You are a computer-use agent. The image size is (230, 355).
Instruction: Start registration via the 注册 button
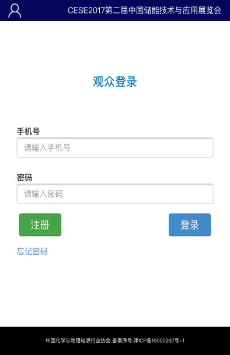tap(40, 225)
